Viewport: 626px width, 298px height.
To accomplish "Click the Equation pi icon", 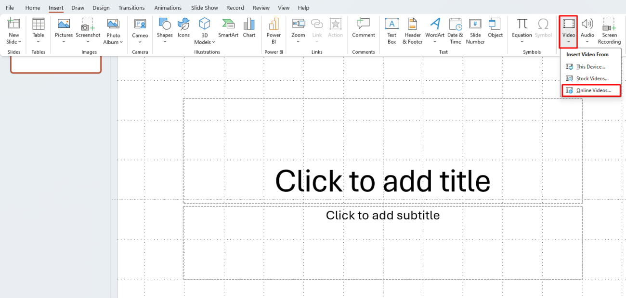I will click(522, 24).
